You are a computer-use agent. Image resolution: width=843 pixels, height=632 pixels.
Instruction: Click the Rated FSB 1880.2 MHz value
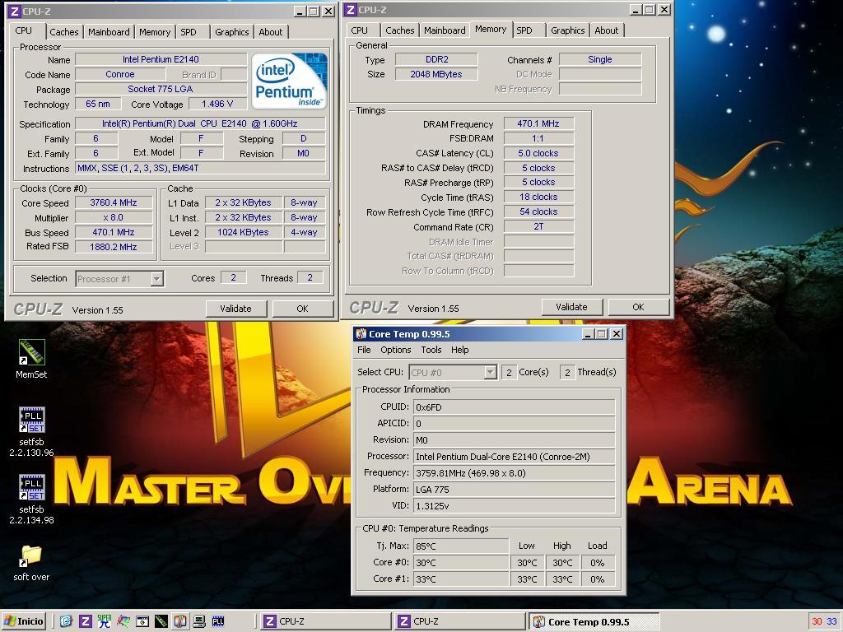coord(114,247)
